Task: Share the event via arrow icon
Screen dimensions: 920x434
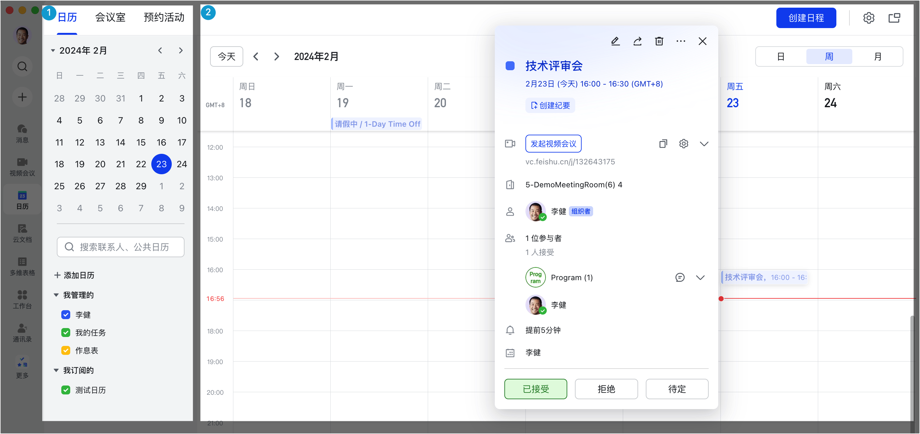Action: [637, 41]
